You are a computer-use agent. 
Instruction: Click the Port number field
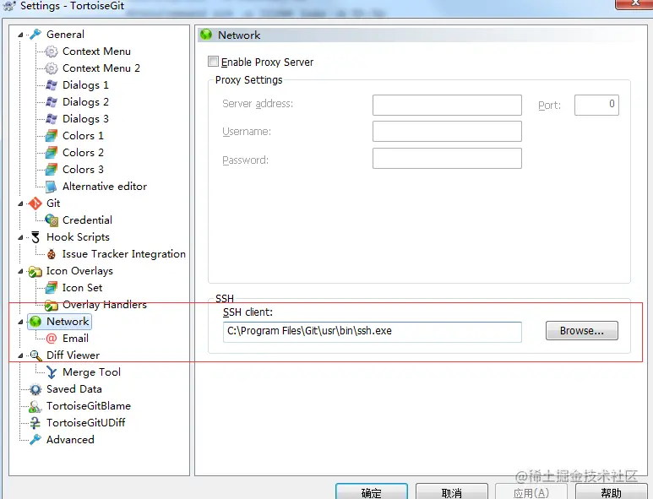(x=596, y=105)
